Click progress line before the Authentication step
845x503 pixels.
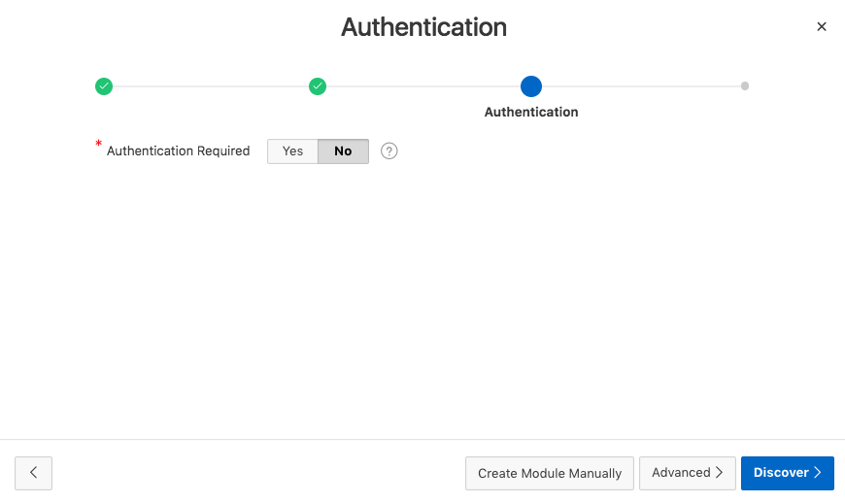coord(424,86)
